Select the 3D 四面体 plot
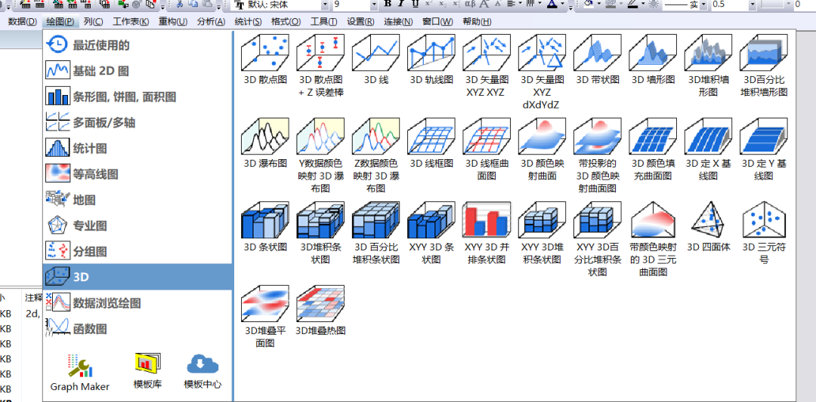Viewport: 816px width, 402px height. [708, 227]
